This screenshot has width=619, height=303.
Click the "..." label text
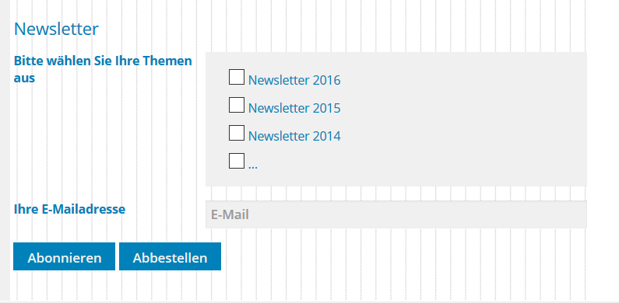click(x=252, y=165)
